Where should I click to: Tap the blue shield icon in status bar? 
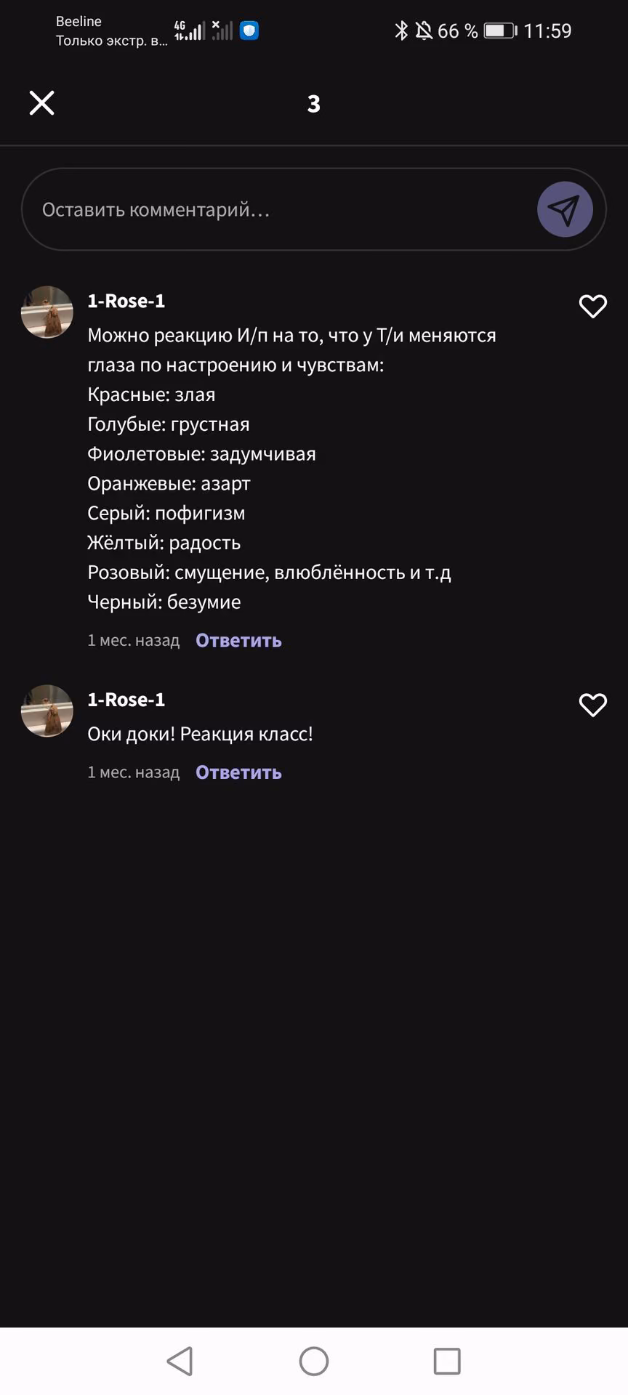(x=249, y=31)
